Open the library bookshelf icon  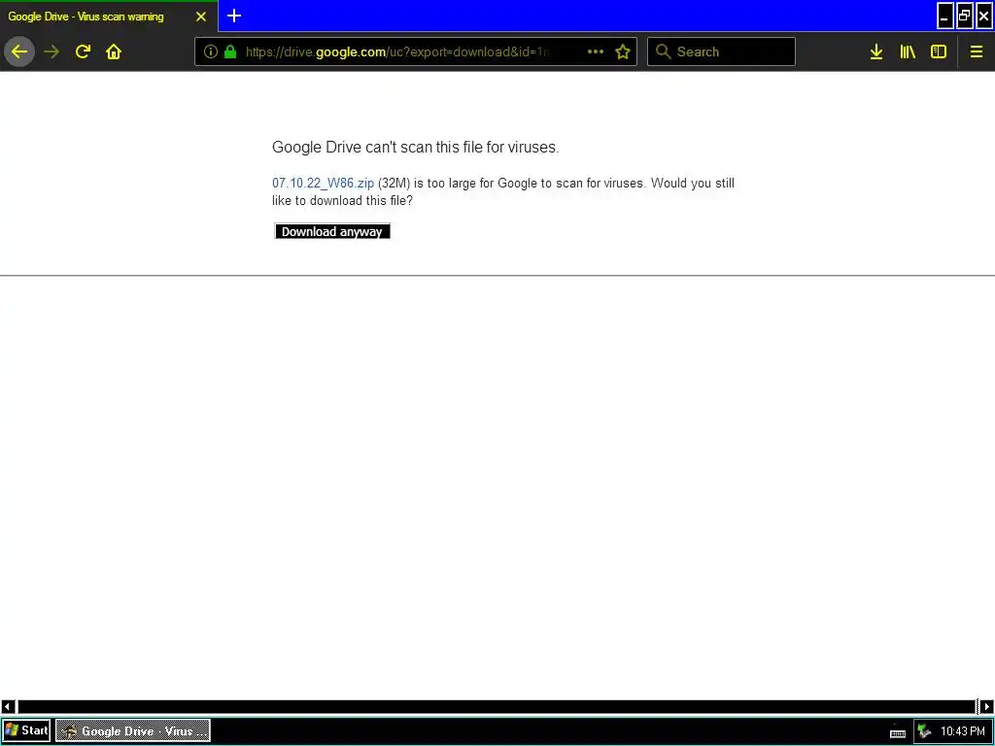(908, 51)
